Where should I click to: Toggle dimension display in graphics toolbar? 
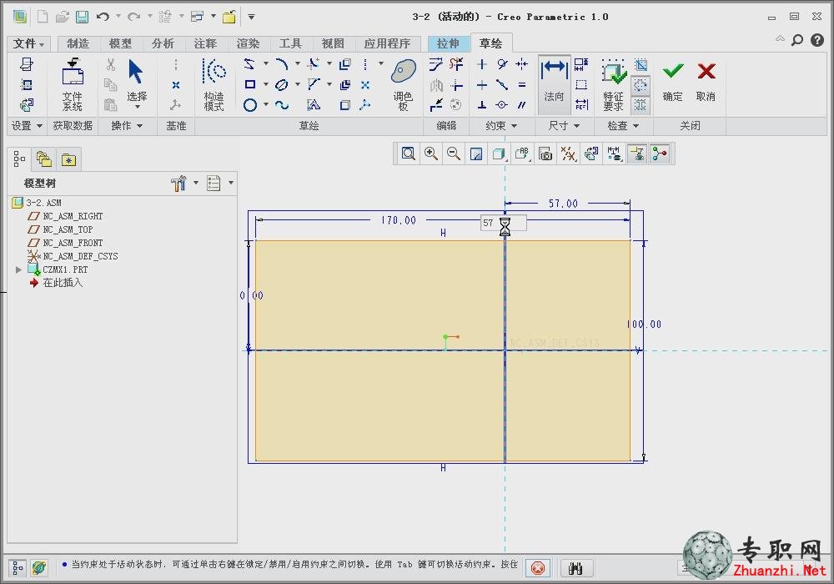[614, 154]
